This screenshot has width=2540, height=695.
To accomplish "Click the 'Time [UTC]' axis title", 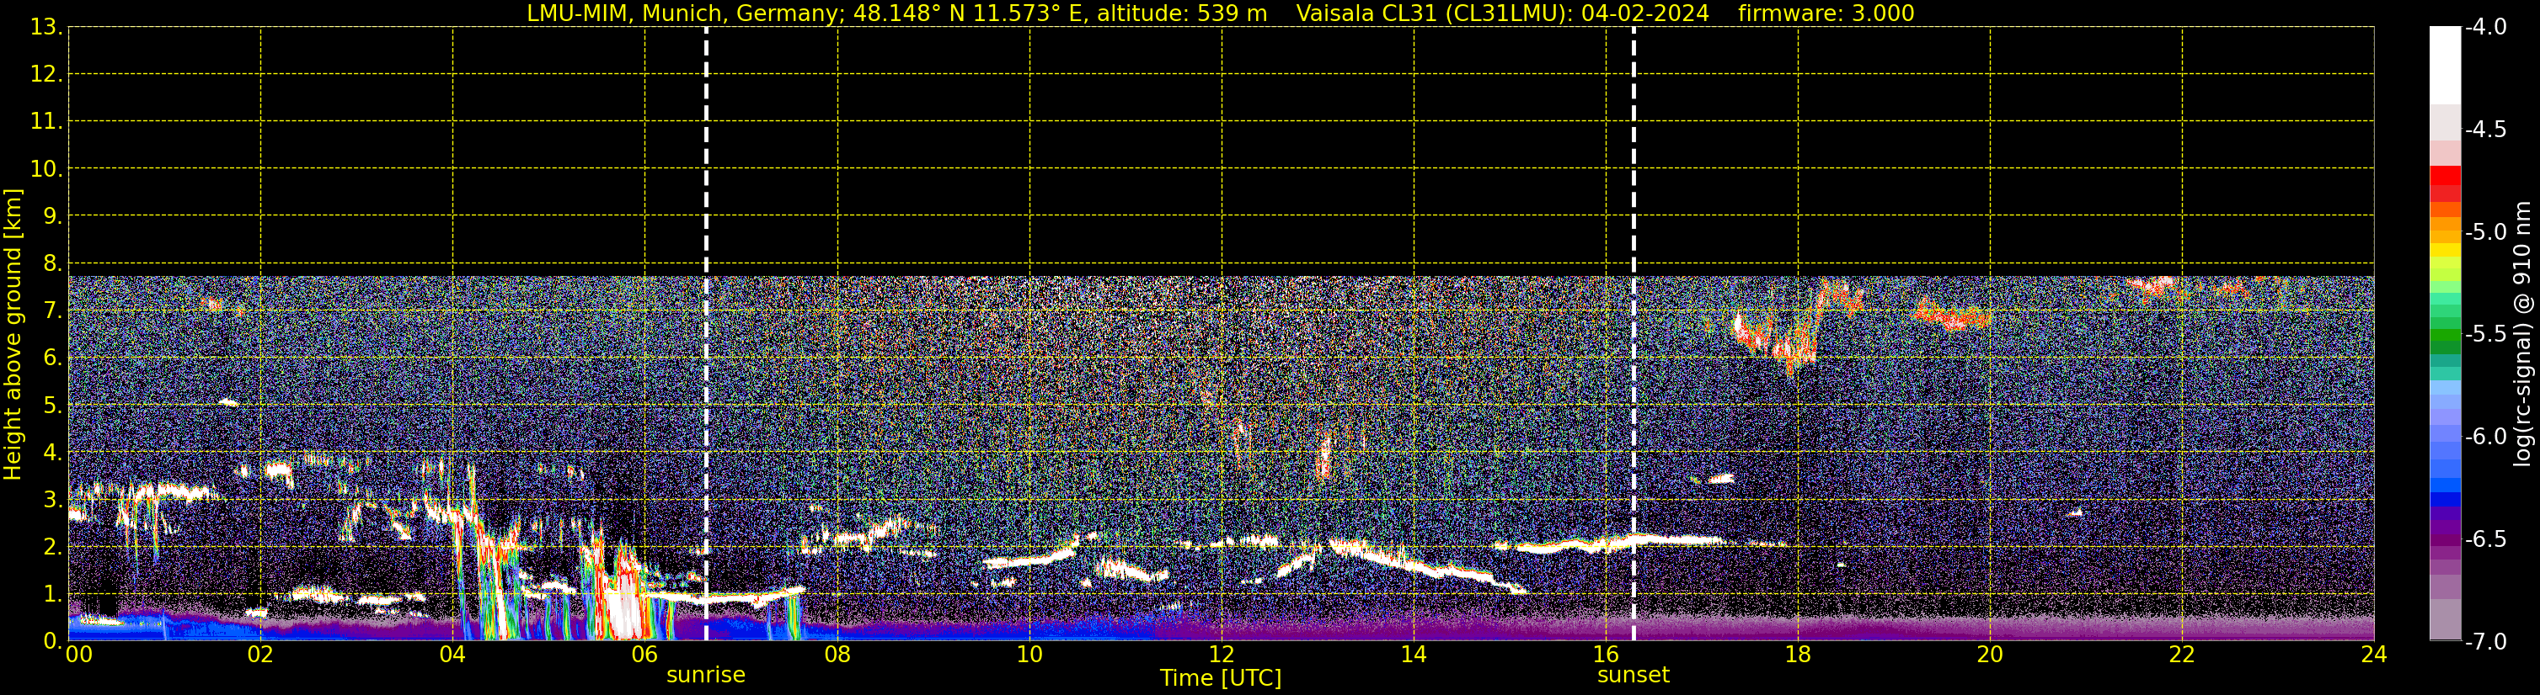I will pos(1221,678).
